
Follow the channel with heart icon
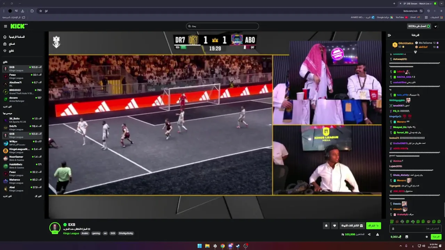coord(334,226)
